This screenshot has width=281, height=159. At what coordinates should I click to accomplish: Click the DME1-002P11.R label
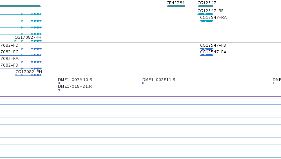click(x=159, y=80)
